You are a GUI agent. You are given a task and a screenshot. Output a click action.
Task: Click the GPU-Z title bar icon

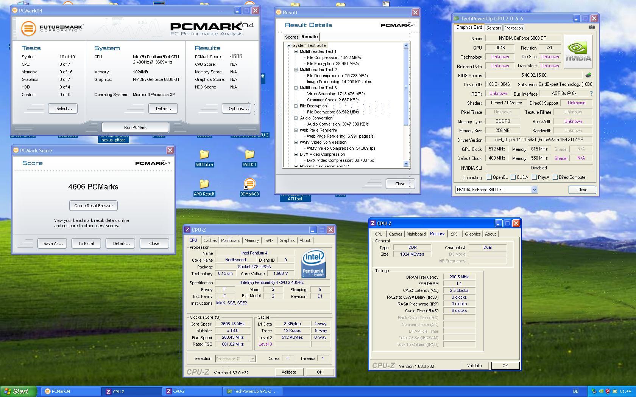point(457,18)
